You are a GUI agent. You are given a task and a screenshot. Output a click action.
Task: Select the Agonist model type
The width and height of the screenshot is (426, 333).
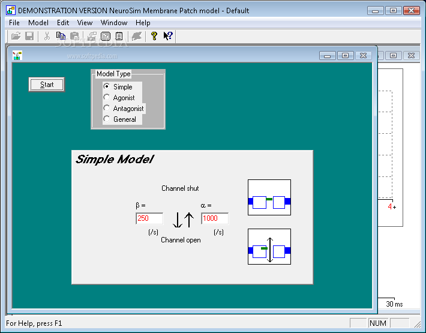pos(119,98)
